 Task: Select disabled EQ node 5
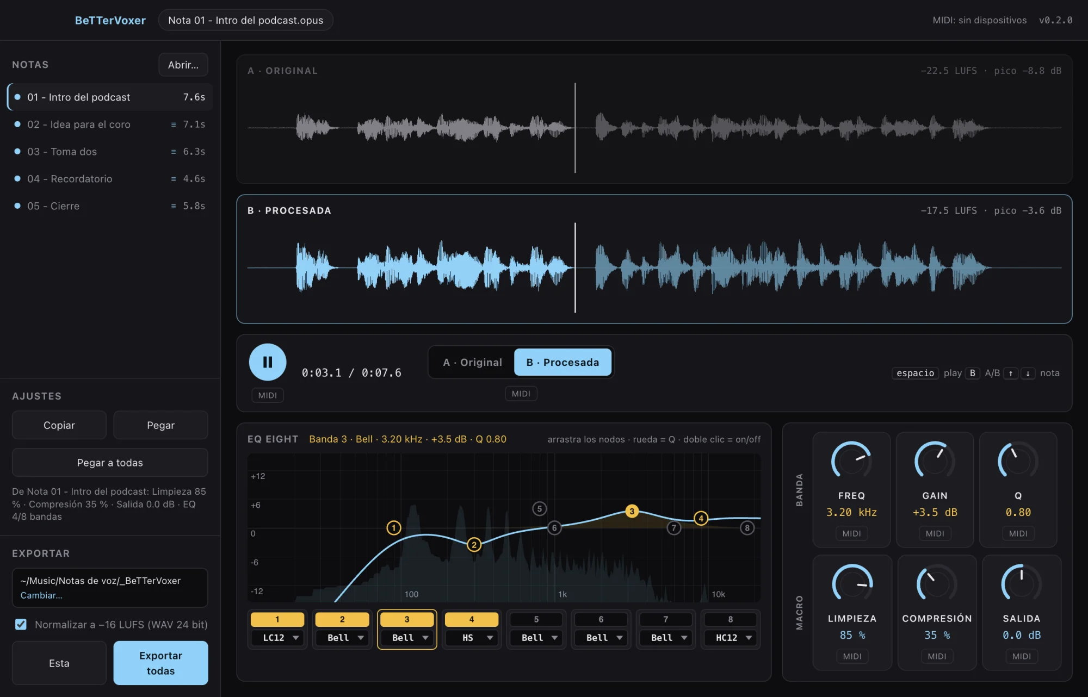[x=540, y=509]
